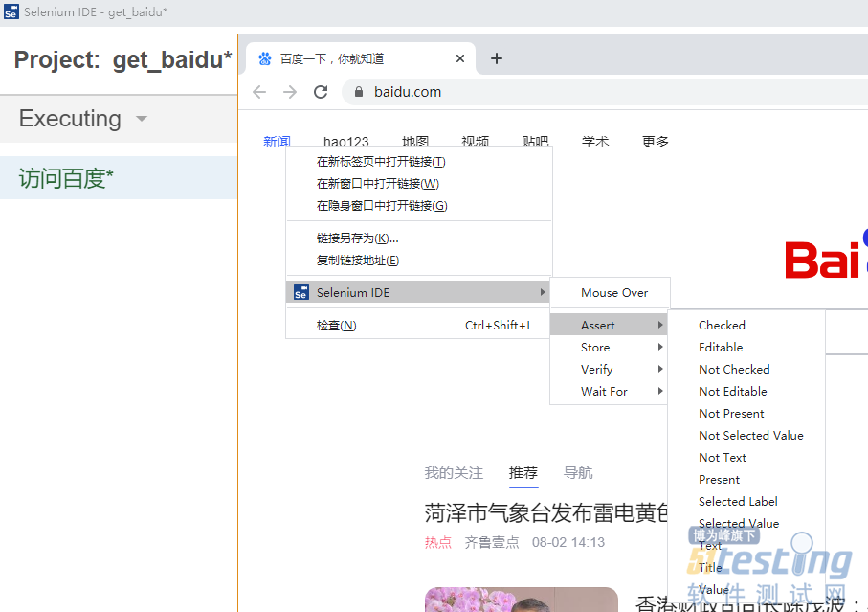This screenshot has height=612, width=868.
Task: Click the baidu.com address bar
Action: coord(605,92)
